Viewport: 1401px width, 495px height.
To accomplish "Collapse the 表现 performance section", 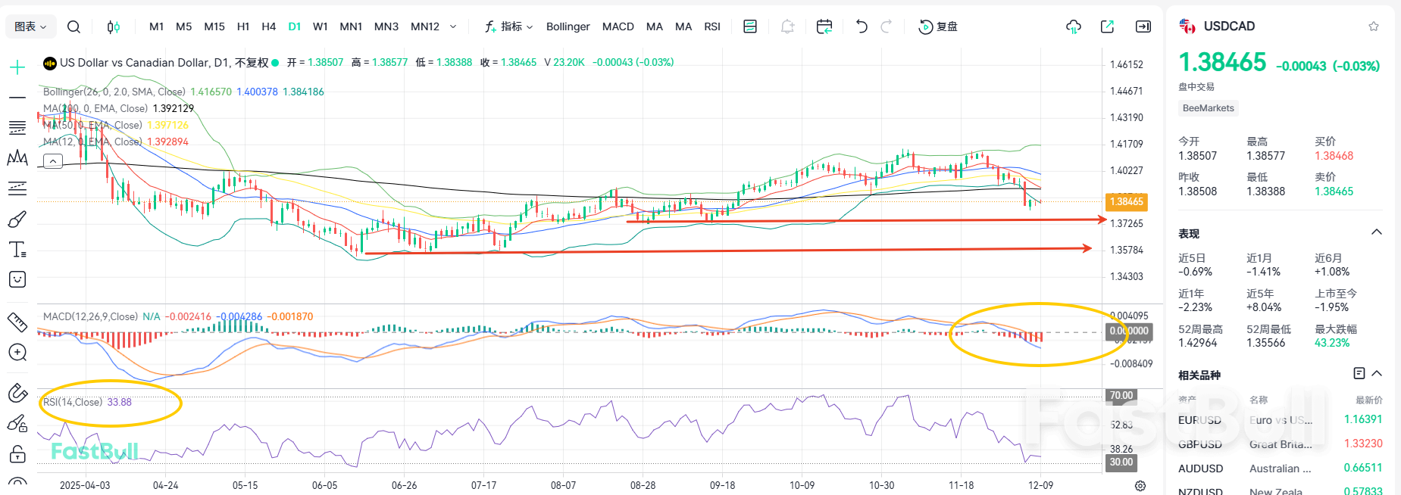I will click(x=1377, y=232).
